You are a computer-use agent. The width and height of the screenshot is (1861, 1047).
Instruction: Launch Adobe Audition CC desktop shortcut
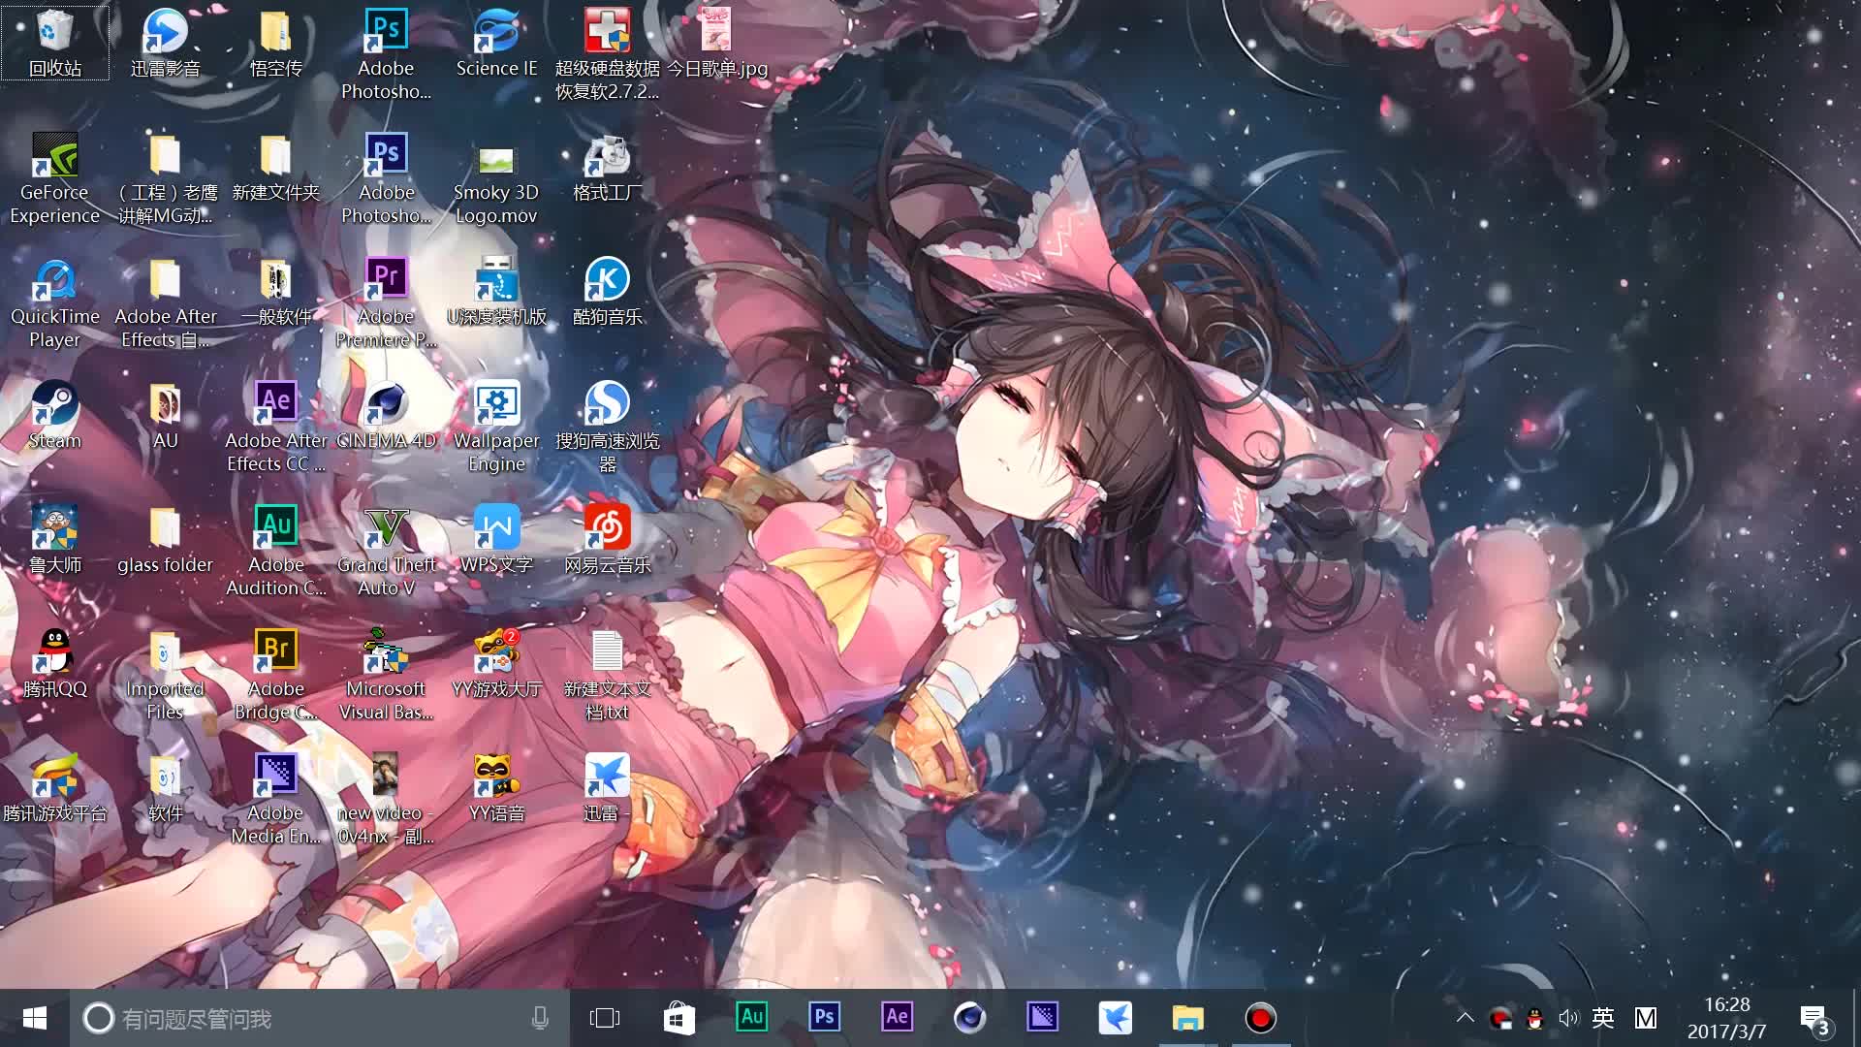coord(275,551)
